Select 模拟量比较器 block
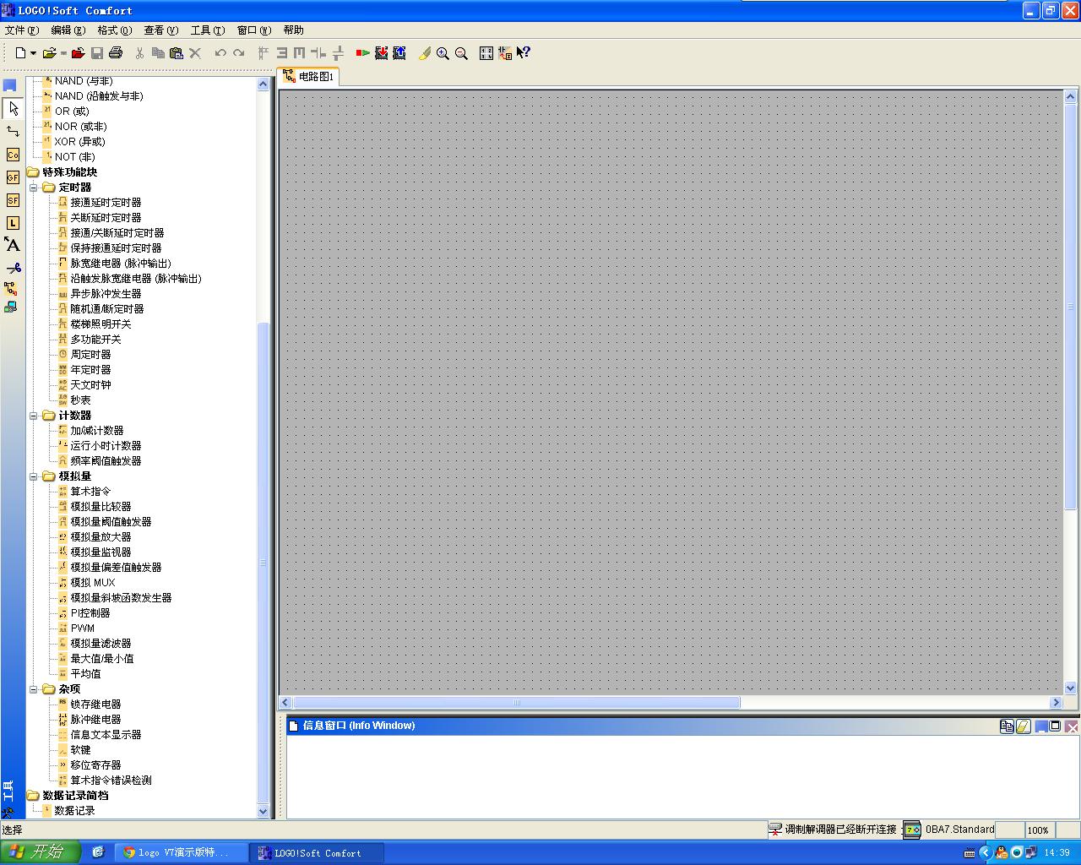The width and height of the screenshot is (1081, 865). point(100,507)
